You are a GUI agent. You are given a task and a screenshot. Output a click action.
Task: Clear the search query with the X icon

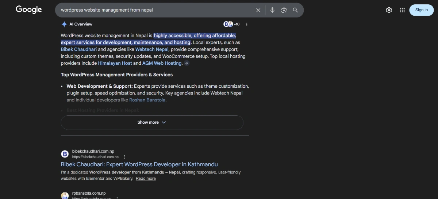click(258, 10)
